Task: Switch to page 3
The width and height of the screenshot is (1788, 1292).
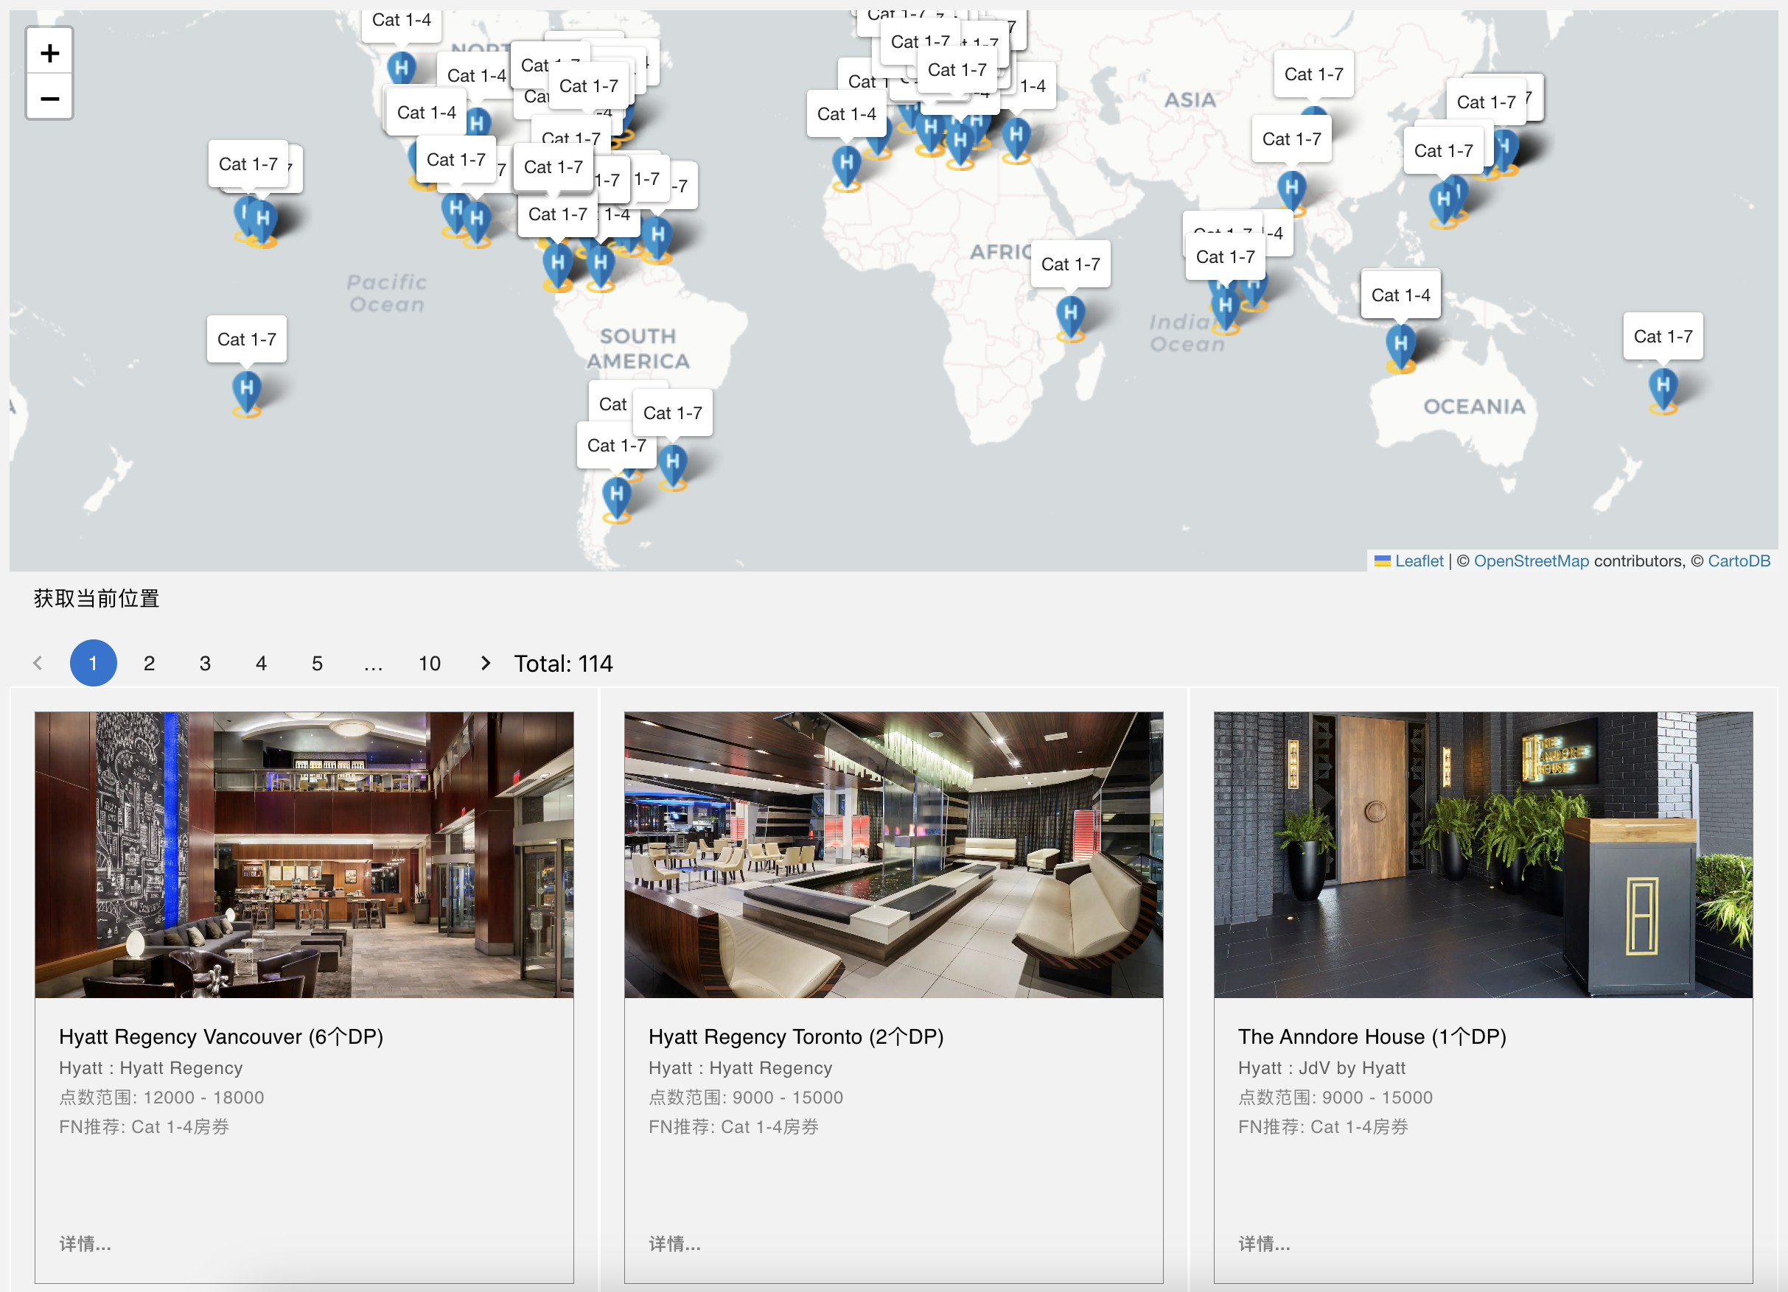Action: (x=205, y=662)
